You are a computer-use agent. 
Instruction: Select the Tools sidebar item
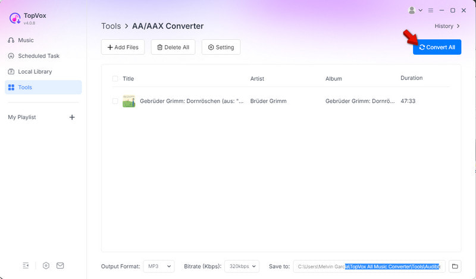[43, 87]
